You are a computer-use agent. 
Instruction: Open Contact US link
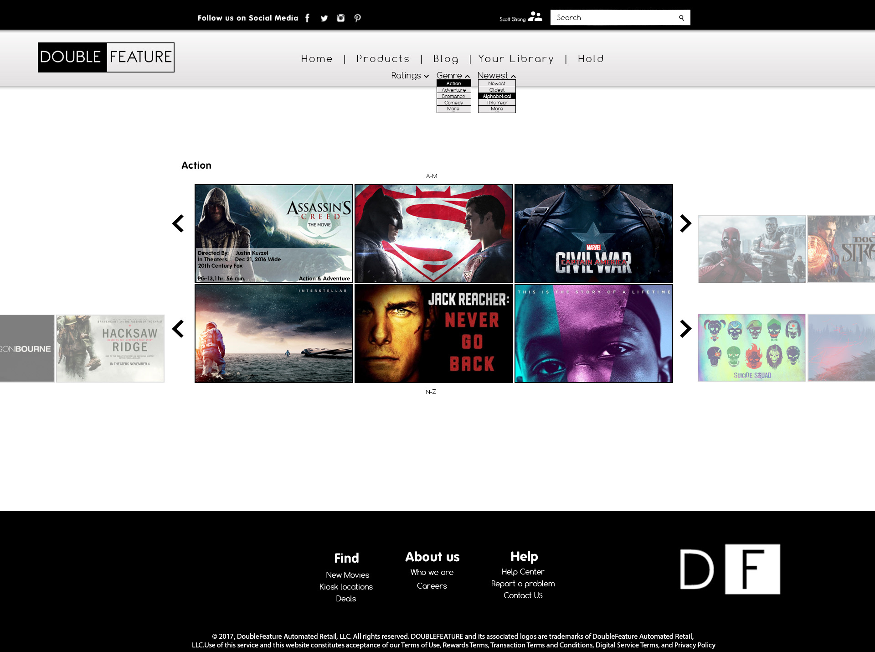tap(523, 595)
